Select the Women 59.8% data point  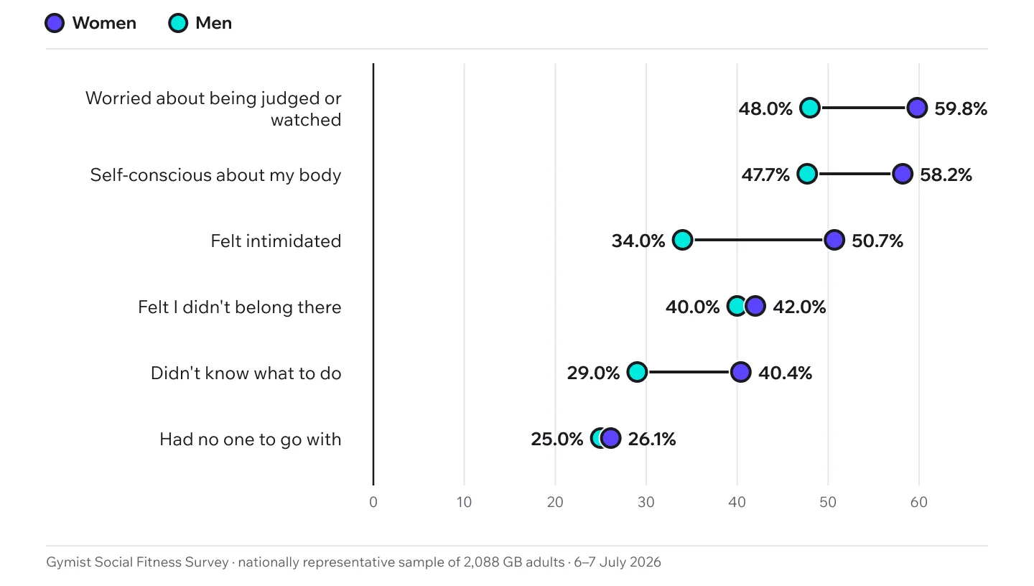tap(917, 108)
